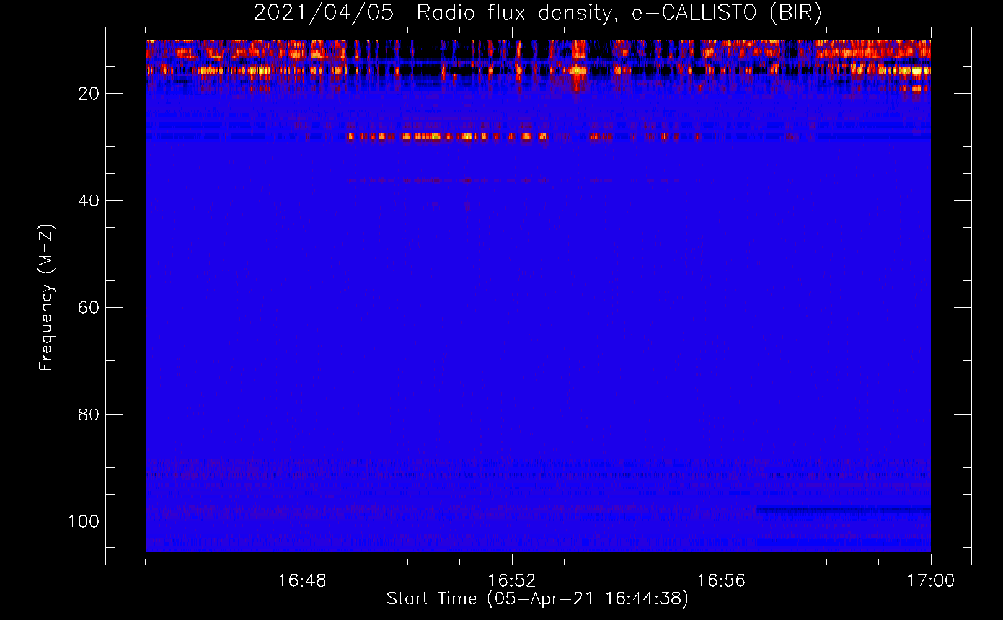
Task: Click the 20 MHz frequency tick label
Action: (89, 94)
